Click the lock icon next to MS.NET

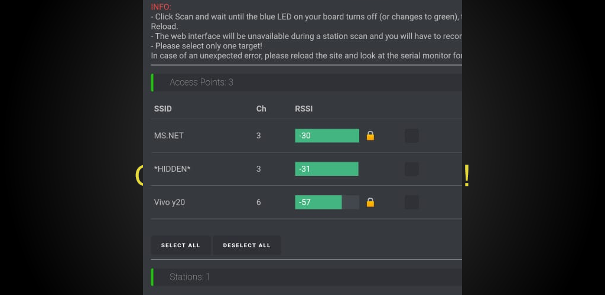tap(370, 136)
